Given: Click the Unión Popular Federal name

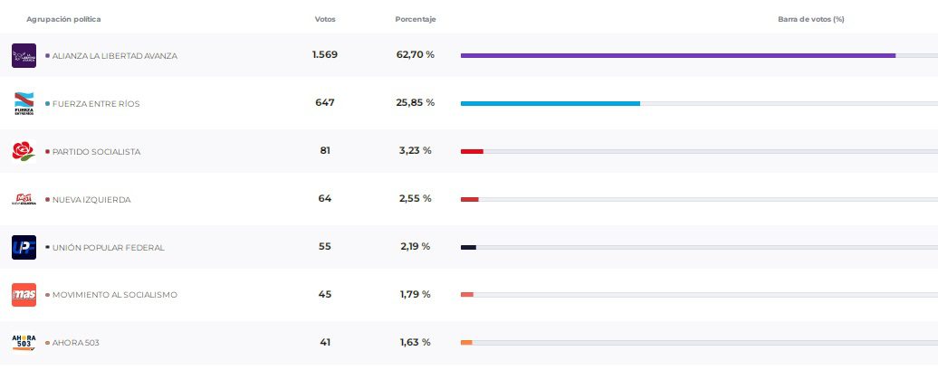Looking at the screenshot, I should (x=108, y=248).
